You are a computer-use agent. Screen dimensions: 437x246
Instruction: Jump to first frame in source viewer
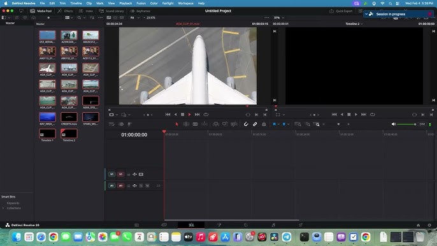(x=168, y=114)
